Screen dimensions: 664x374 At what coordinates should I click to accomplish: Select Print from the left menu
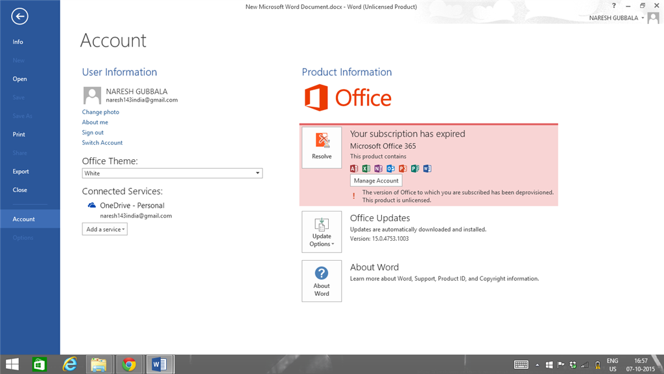click(19, 135)
